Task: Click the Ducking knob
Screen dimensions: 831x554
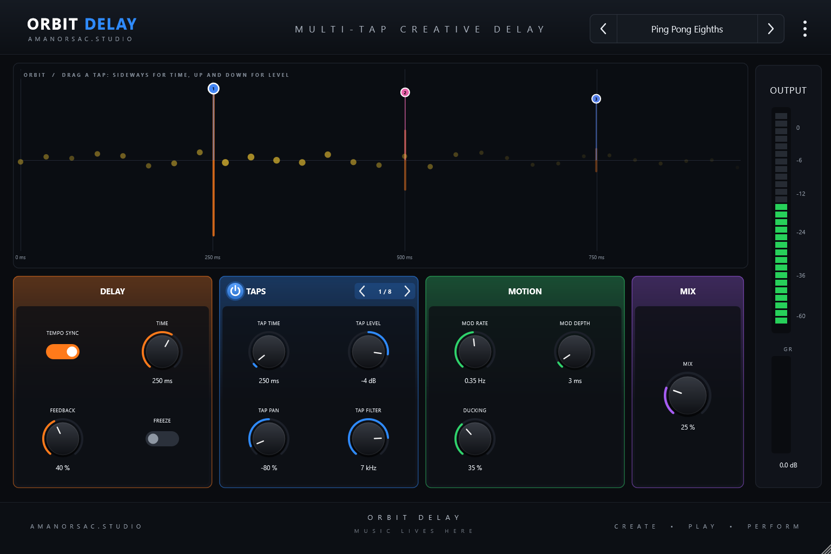Action: (475, 438)
